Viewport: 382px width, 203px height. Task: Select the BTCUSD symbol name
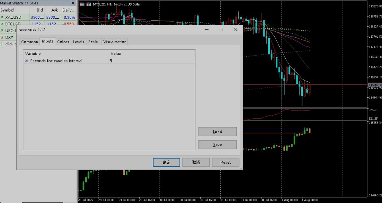tap(13, 24)
